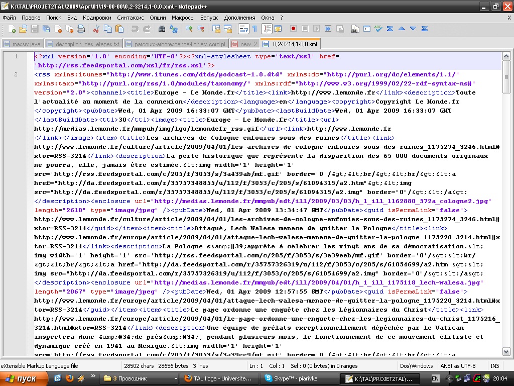This screenshot has height=386, width=514.
Task: Toggle the indent guide button
Action: [267, 29]
